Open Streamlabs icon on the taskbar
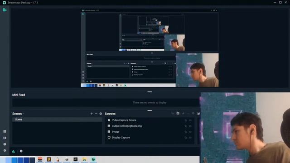Screen dimensions: 290x163 [93, 159]
